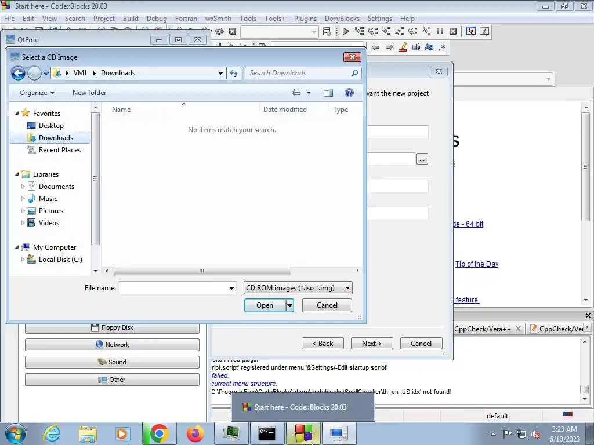Click the view mode icon

(296, 93)
